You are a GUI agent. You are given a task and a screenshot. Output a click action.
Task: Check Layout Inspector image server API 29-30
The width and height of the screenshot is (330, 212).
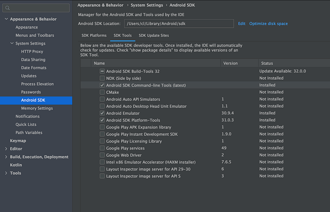[x=102, y=169]
